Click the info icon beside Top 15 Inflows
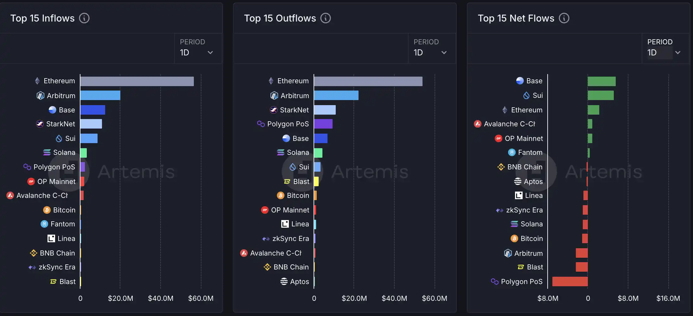The image size is (693, 316). (x=84, y=18)
